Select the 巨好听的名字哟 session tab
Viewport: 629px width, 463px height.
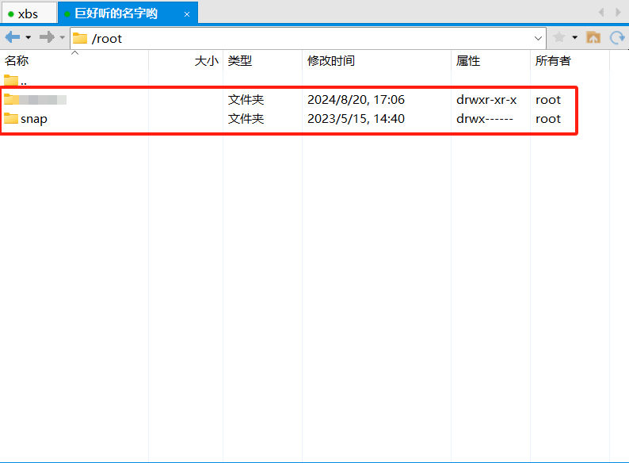pyautogui.click(x=128, y=13)
